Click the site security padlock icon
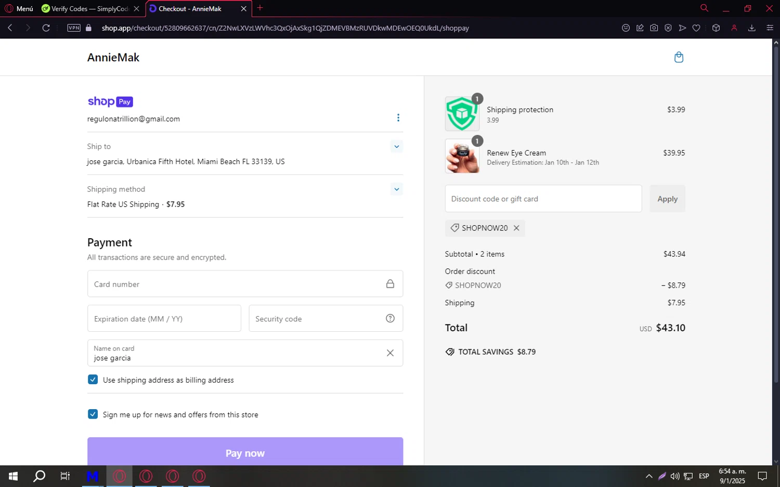 click(x=88, y=28)
